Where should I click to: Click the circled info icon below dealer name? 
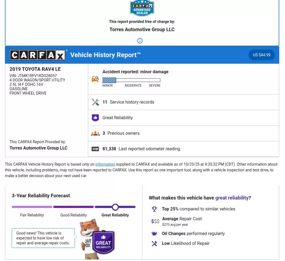click(x=140, y=41)
